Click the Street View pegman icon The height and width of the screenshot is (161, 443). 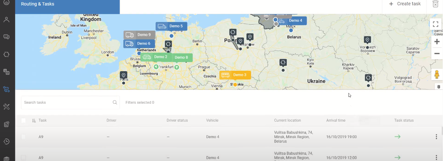[x=437, y=75]
